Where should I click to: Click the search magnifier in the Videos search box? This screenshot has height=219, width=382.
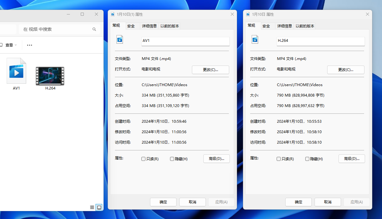tap(94, 29)
